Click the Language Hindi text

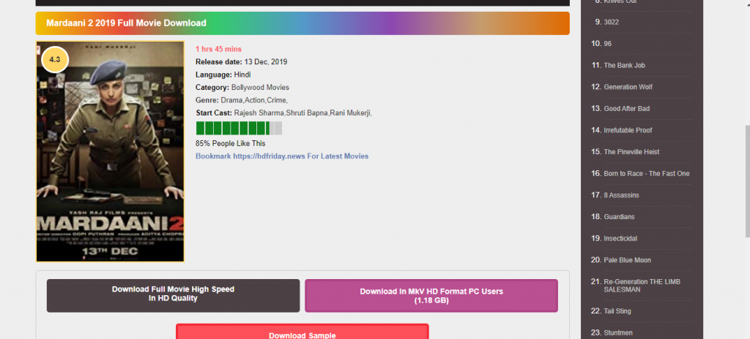tap(223, 75)
